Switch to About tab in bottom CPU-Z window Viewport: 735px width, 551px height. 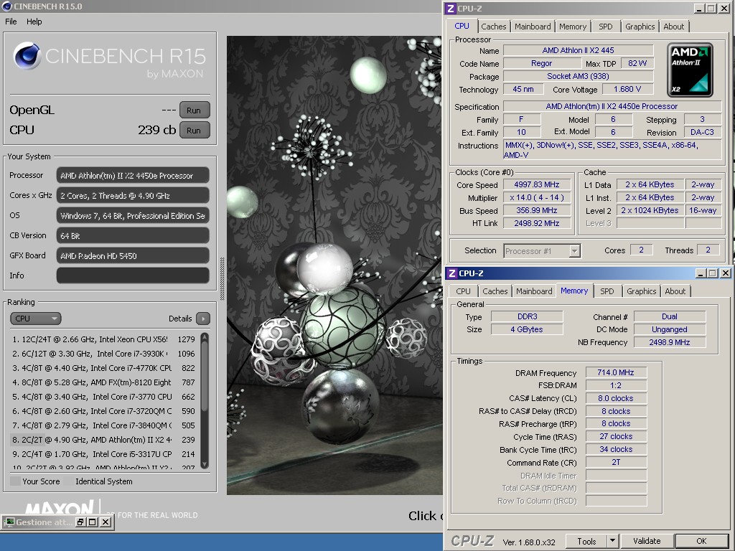(x=675, y=291)
